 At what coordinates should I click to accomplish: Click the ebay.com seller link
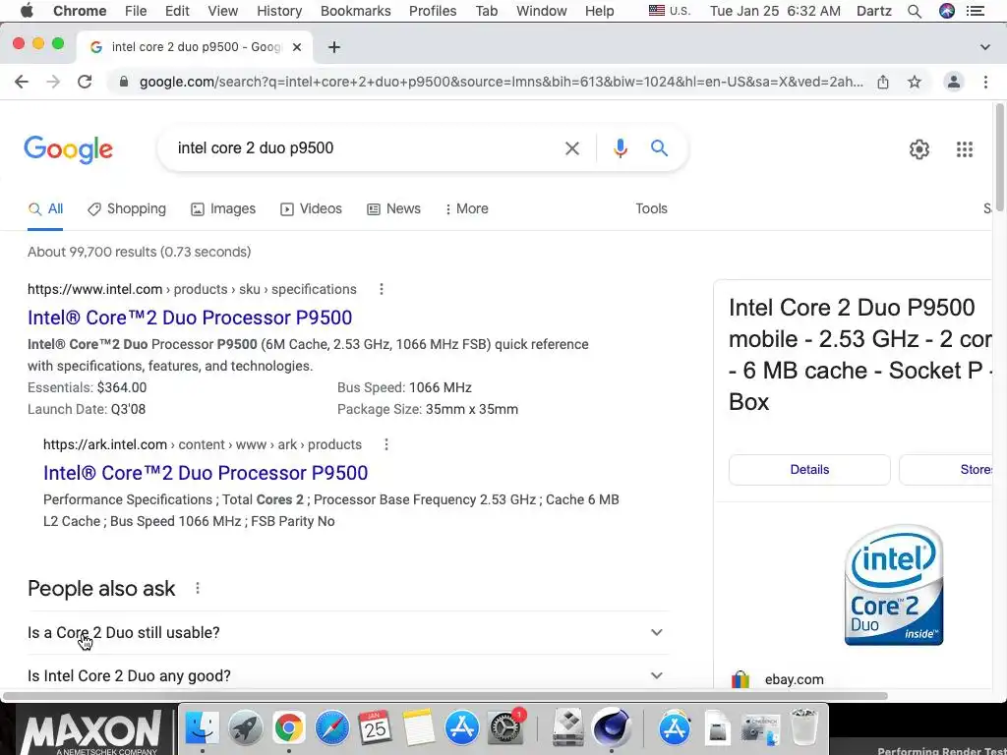(794, 679)
